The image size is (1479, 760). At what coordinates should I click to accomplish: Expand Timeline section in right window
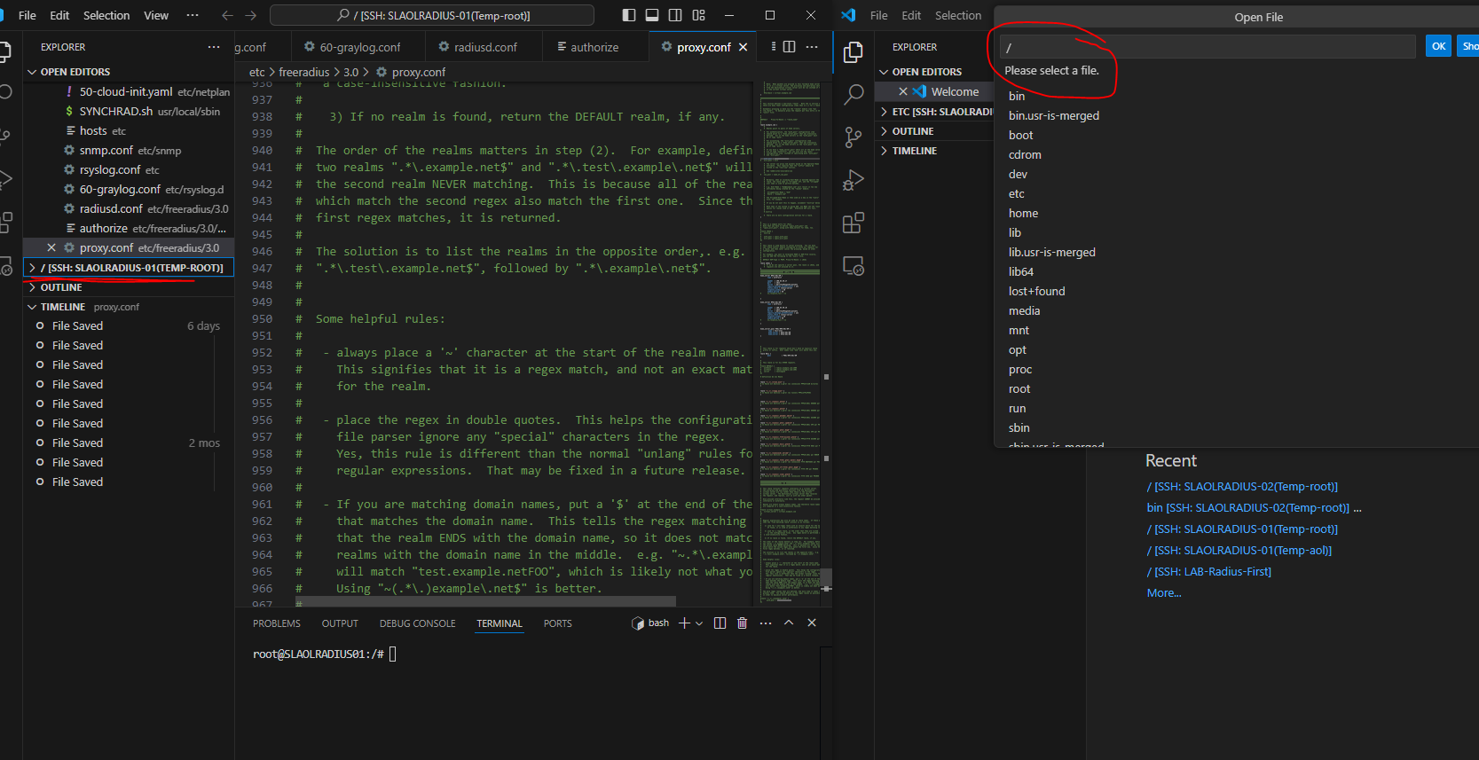point(934,151)
